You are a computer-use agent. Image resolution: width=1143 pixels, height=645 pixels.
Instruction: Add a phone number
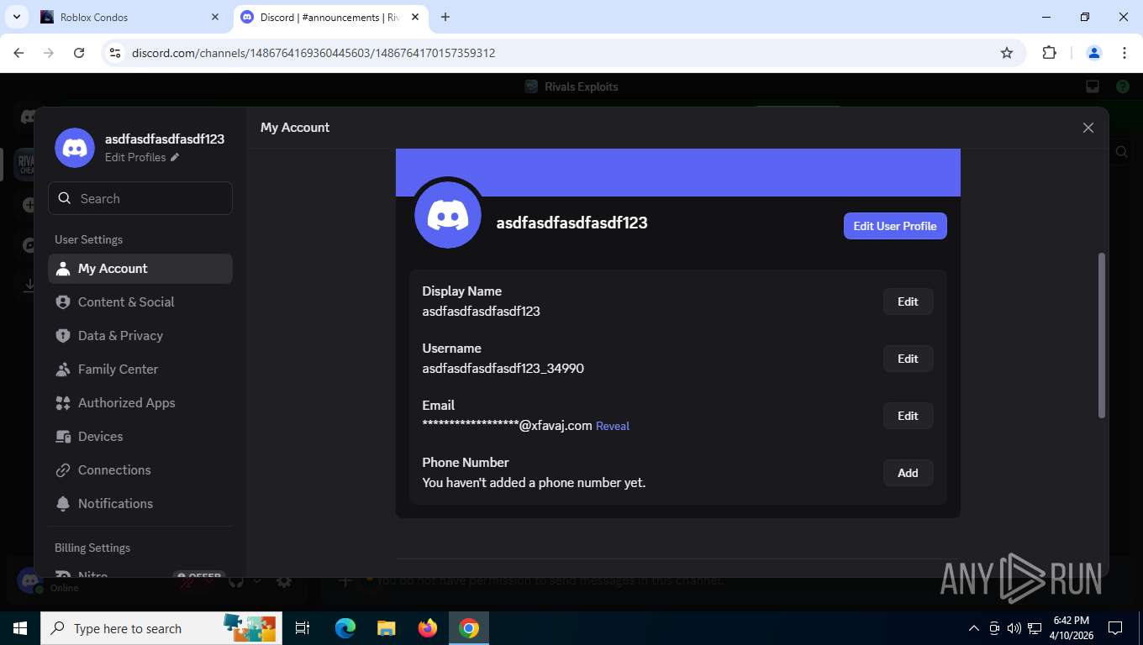[908, 473]
